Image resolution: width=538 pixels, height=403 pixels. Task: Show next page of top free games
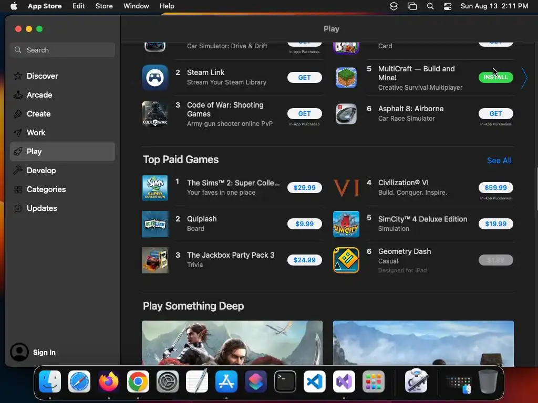pos(524,78)
